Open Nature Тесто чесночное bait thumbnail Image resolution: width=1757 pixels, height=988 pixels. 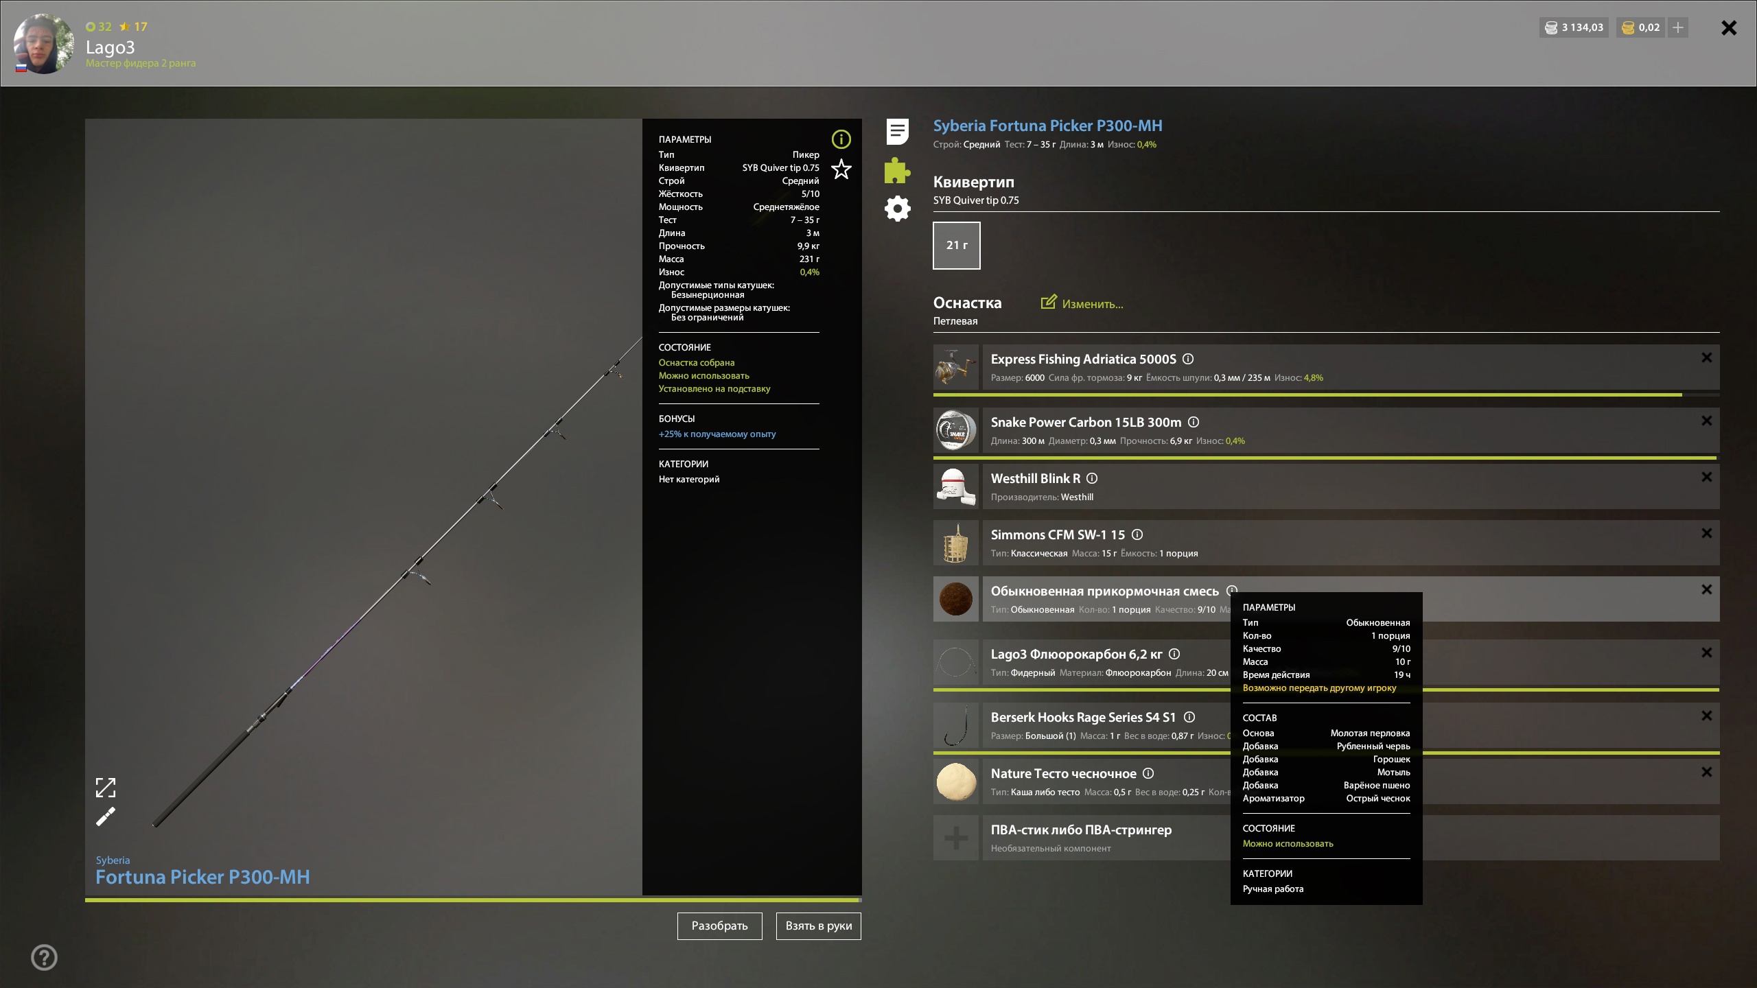click(x=955, y=781)
